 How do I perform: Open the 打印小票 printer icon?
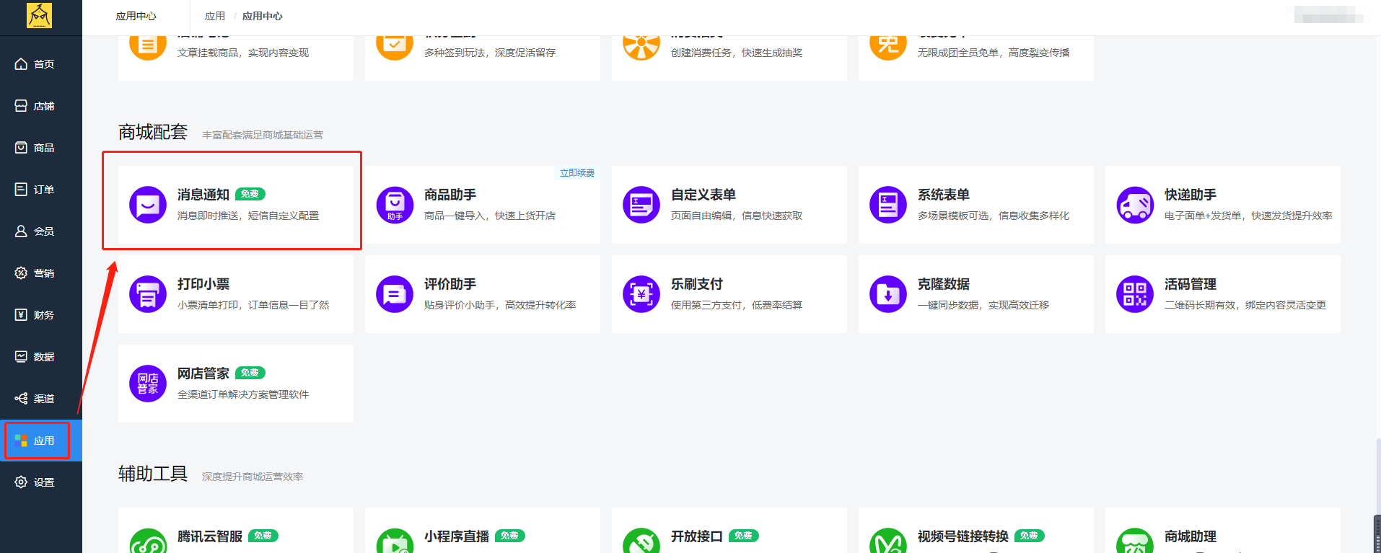[x=148, y=294]
